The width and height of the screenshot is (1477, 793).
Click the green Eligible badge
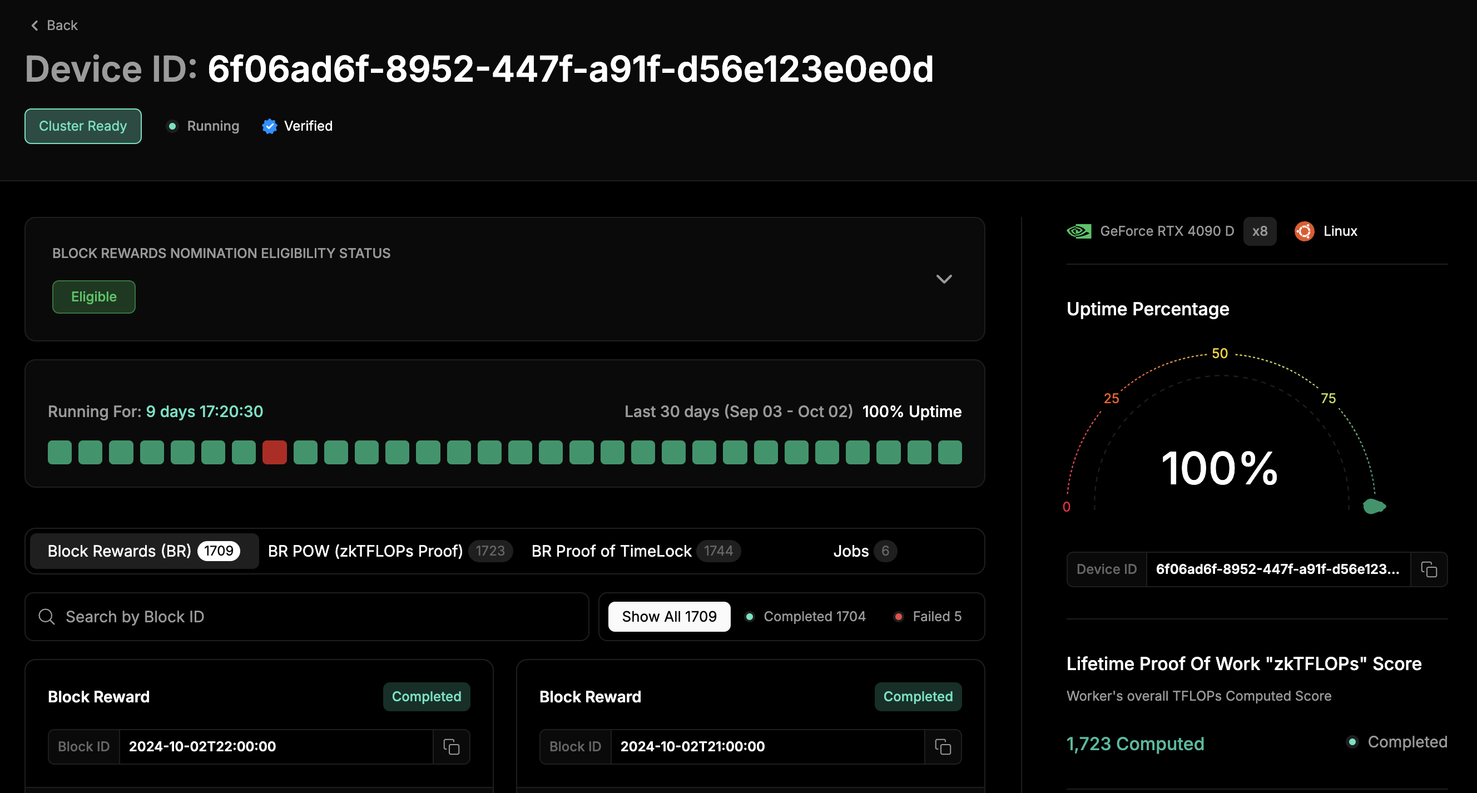[93, 297]
